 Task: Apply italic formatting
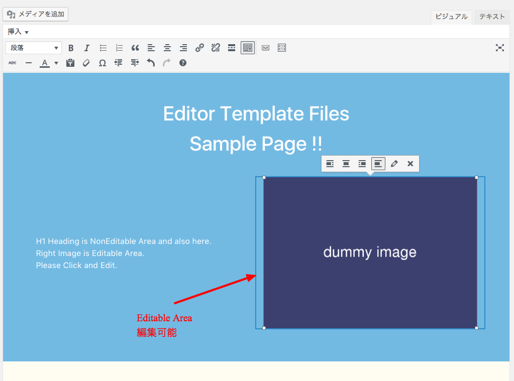pos(86,48)
